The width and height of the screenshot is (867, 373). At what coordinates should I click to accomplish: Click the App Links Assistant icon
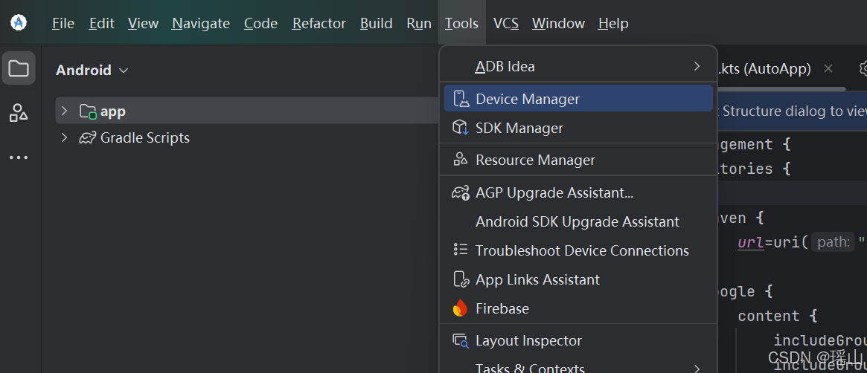click(461, 279)
